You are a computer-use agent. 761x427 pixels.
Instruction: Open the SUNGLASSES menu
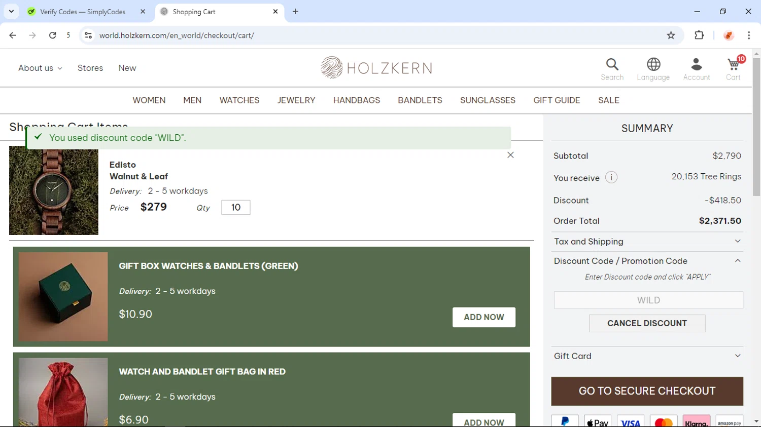pos(488,100)
